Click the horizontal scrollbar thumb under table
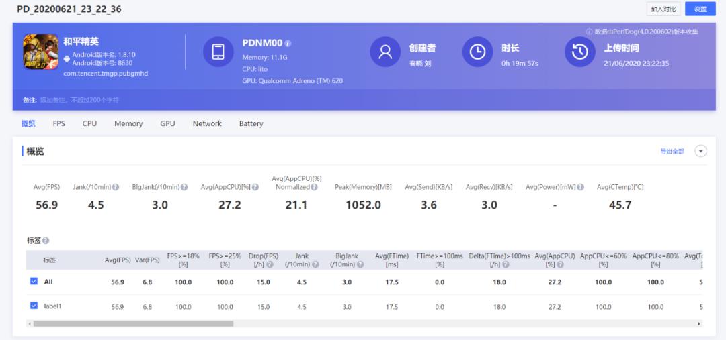This screenshot has width=726, height=340. (133, 324)
